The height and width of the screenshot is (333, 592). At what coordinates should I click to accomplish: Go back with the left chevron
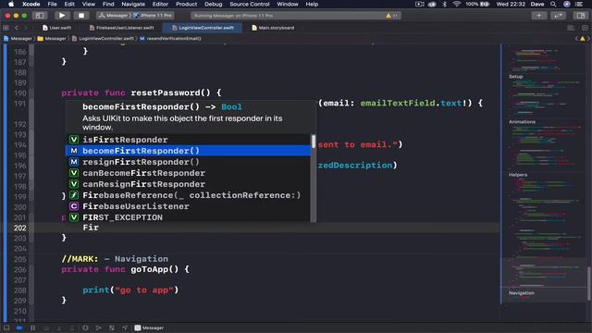coord(17,28)
